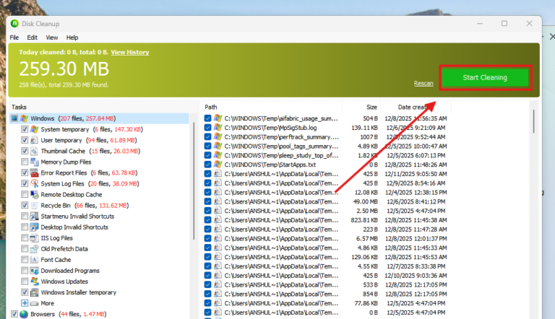Click the Disk Cleanup app icon in title bar
The height and width of the screenshot is (319, 555).
tap(14, 24)
